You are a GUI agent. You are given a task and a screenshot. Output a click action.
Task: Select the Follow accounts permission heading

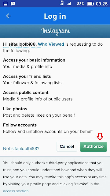[20, 125]
